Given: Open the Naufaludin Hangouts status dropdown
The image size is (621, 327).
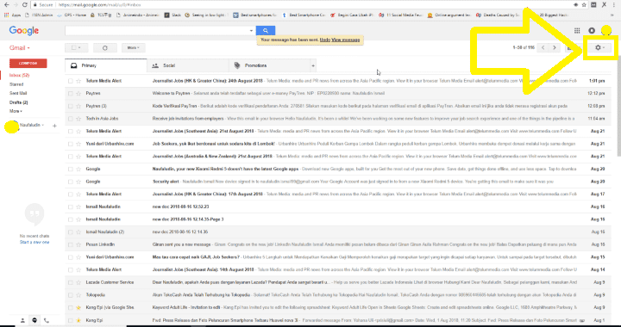Looking at the screenshot, I should 32,125.
